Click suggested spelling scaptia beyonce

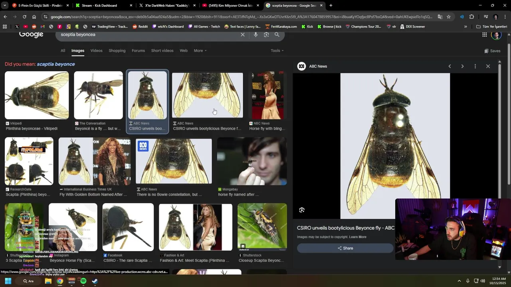click(56, 64)
